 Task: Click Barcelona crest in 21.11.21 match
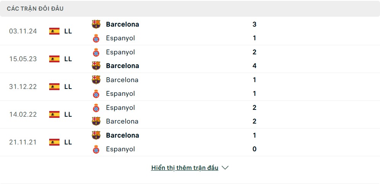pyautogui.click(x=96, y=135)
